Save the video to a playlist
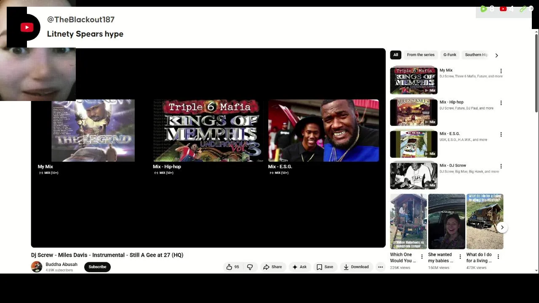This screenshot has width=539, height=303. [x=325, y=267]
